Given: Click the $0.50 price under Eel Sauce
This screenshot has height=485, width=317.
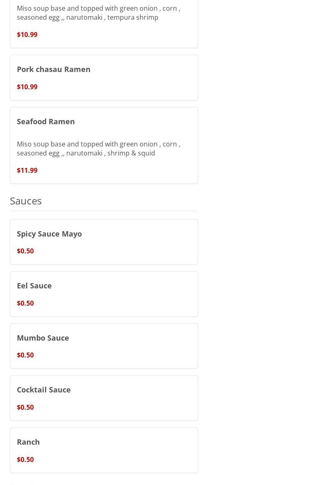Looking at the screenshot, I should (x=25, y=303).
